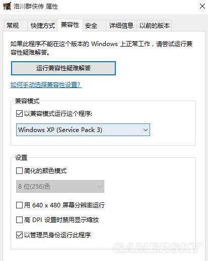Open the 如何手动选择兼容性设置 link
The height and width of the screenshot is (261, 208).
point(46,84)
